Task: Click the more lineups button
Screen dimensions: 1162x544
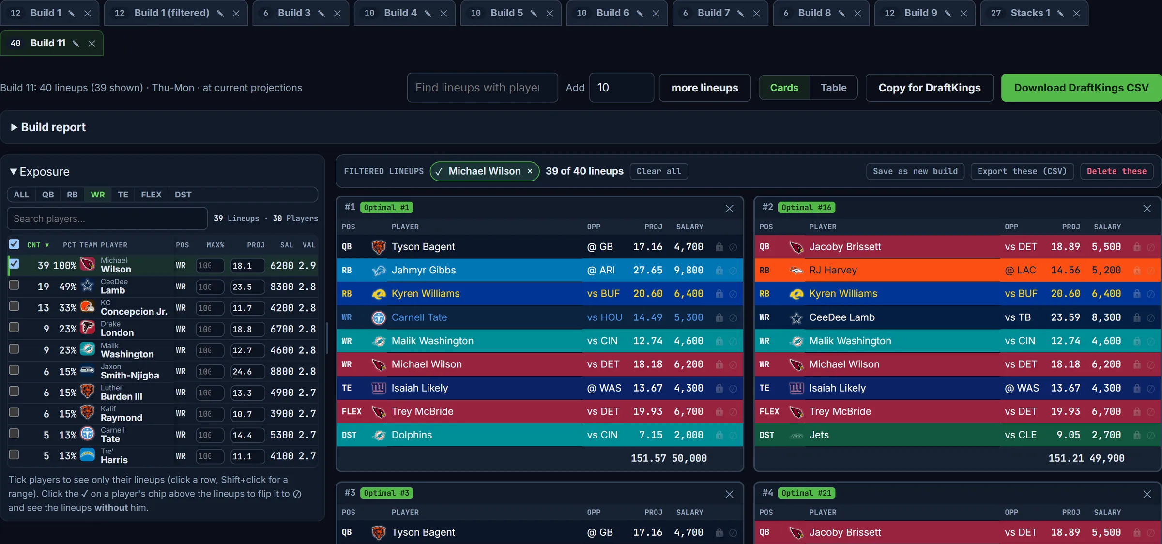Action: 704,88
